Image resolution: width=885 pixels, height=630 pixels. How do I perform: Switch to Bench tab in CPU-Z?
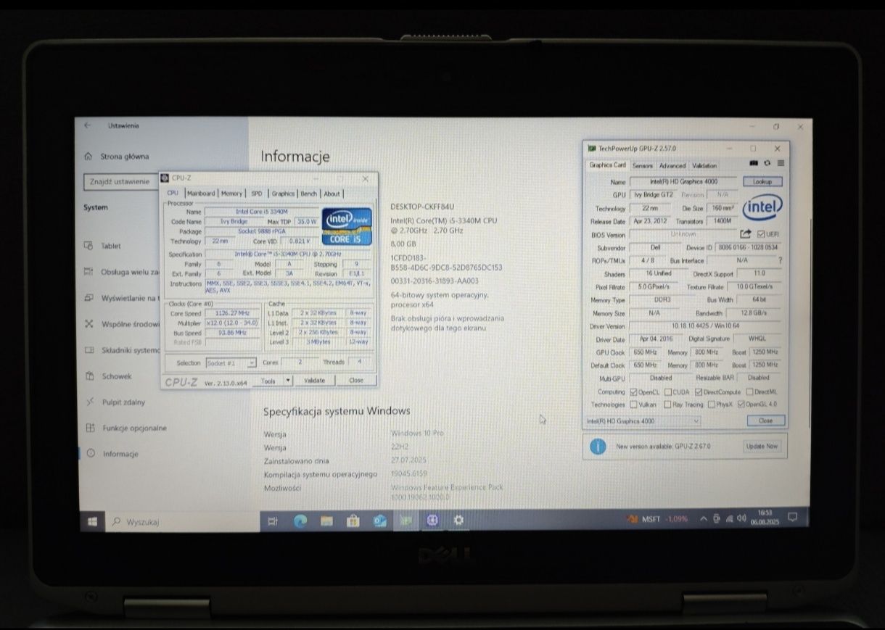point(309,194)
